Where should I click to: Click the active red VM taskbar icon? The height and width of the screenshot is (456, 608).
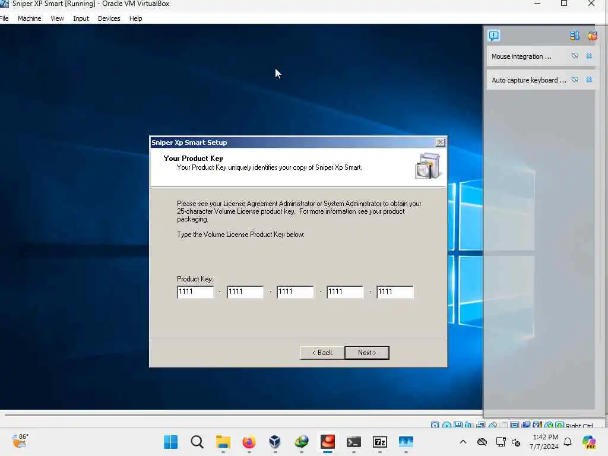click(x=328, y=442)
